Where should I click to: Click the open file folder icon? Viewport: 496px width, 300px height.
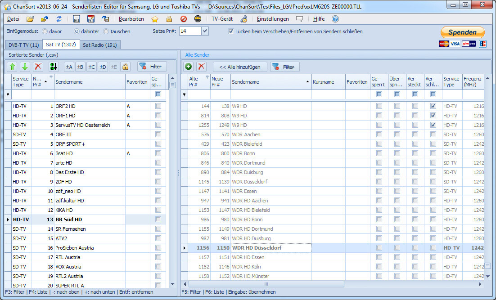[x=30, y=19]
